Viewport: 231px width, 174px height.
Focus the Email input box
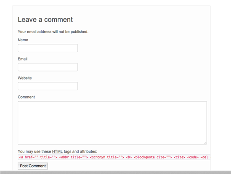48,67
